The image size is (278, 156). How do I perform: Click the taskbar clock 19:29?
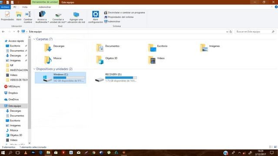click(x=260, y=153)
